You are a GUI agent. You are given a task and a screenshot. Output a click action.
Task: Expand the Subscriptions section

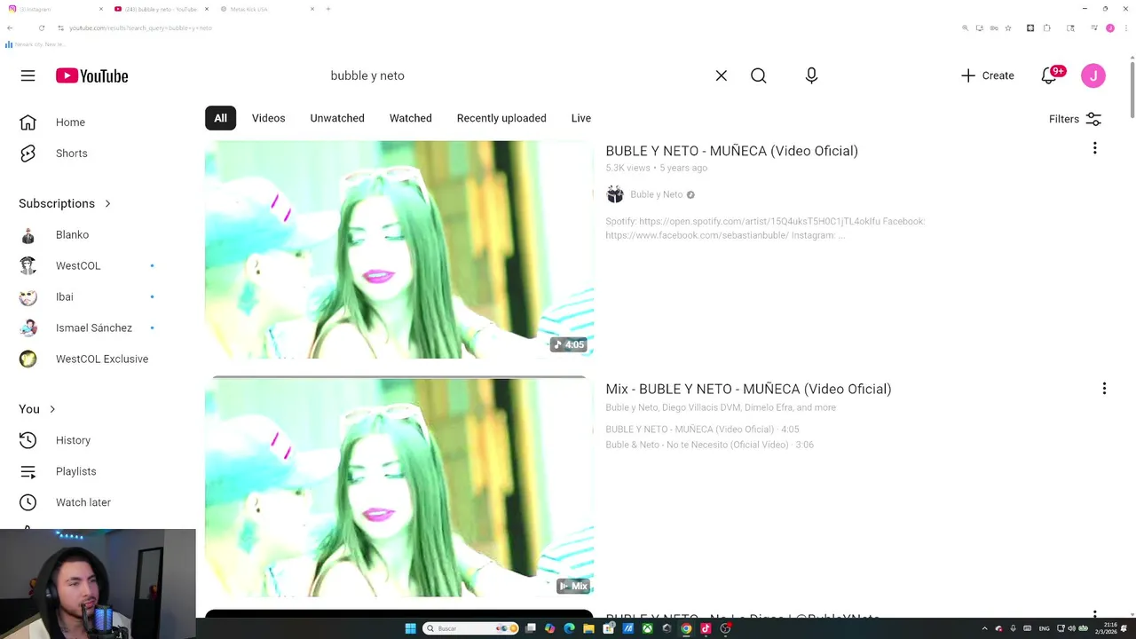pos(65,203)
